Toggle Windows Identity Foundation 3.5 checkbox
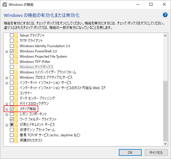The width and height of the screenshot is (171, 159). (12, 46)
